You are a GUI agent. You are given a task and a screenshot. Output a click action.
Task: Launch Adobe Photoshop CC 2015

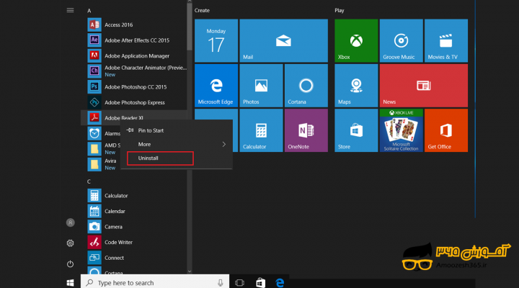134,87
